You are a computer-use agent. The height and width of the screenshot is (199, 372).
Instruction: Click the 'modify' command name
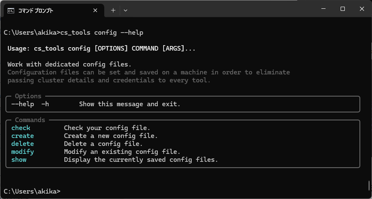23,152
